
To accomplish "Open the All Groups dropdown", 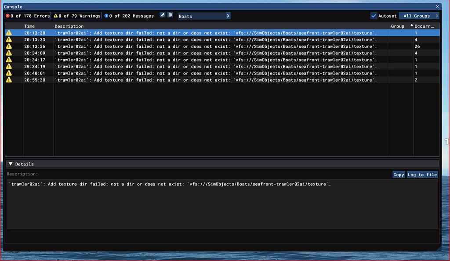I will [x=416, y=16].
